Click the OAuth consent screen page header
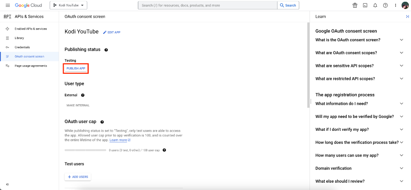411x190 pixels. [85, 17]
